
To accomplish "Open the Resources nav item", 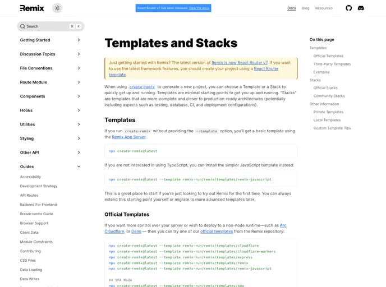I will coord(324,8).
